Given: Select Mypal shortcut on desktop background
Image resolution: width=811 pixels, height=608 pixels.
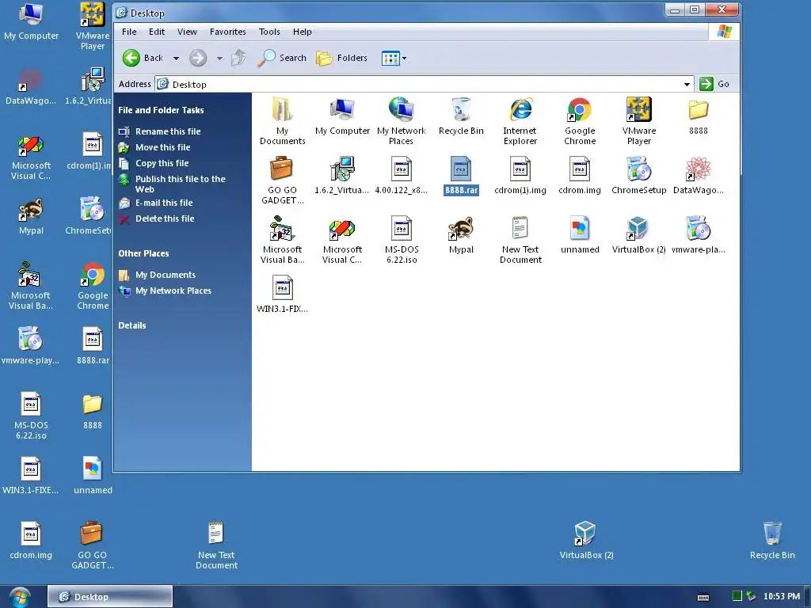Looking at the screenshot, I should point(31,216).
